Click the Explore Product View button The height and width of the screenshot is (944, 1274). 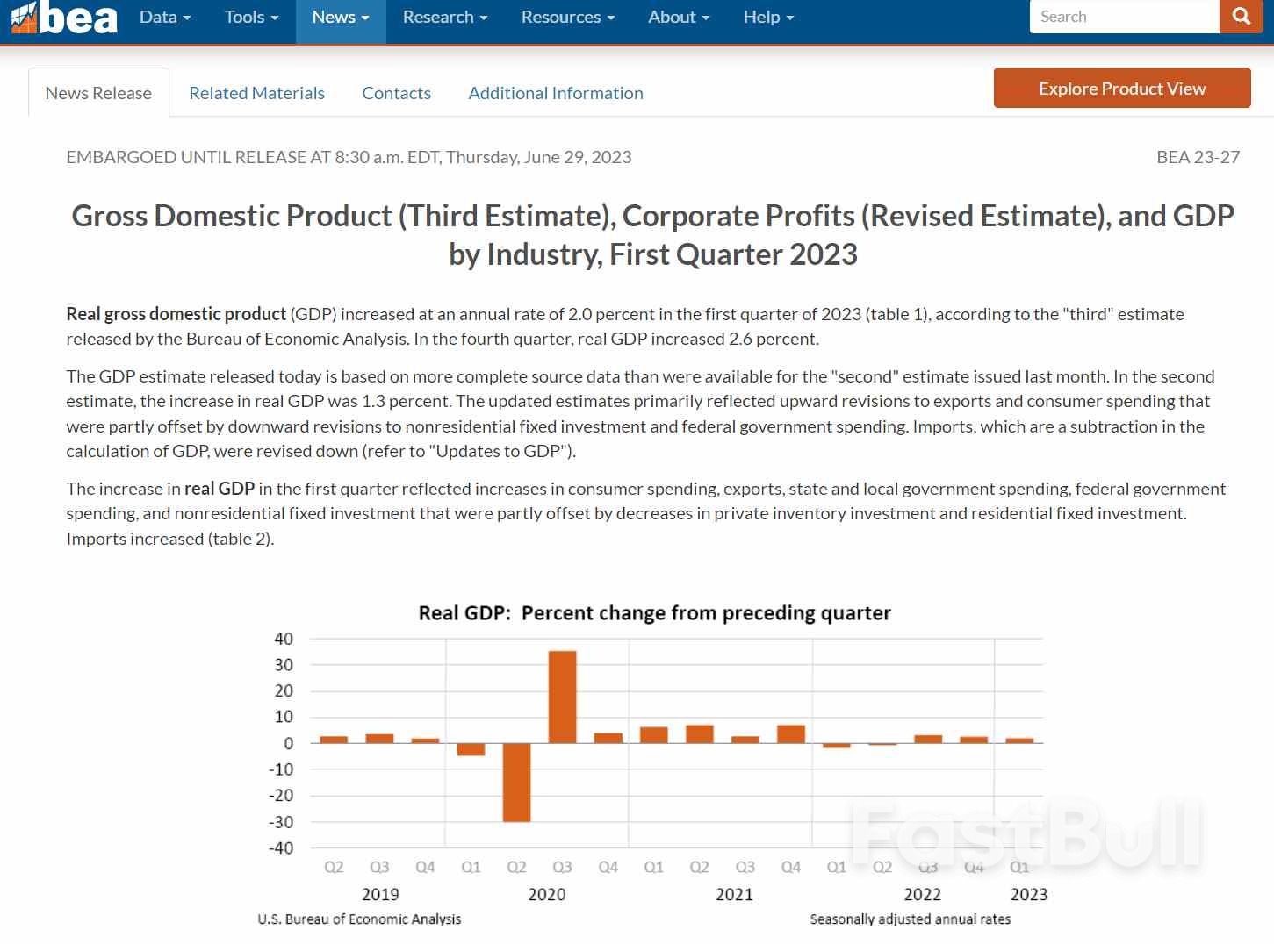coord(1122,88)
